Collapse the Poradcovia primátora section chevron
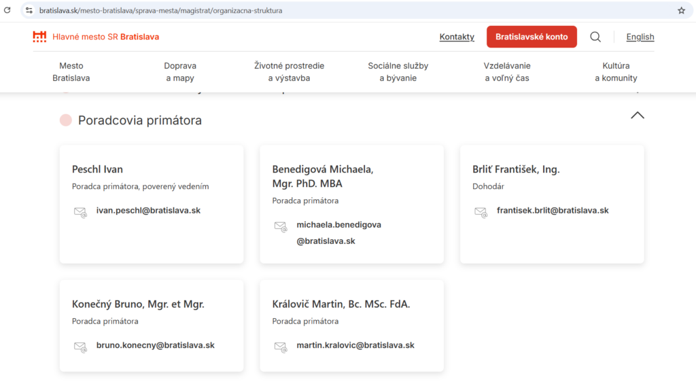The image size is (696, 386). (637, 116)
